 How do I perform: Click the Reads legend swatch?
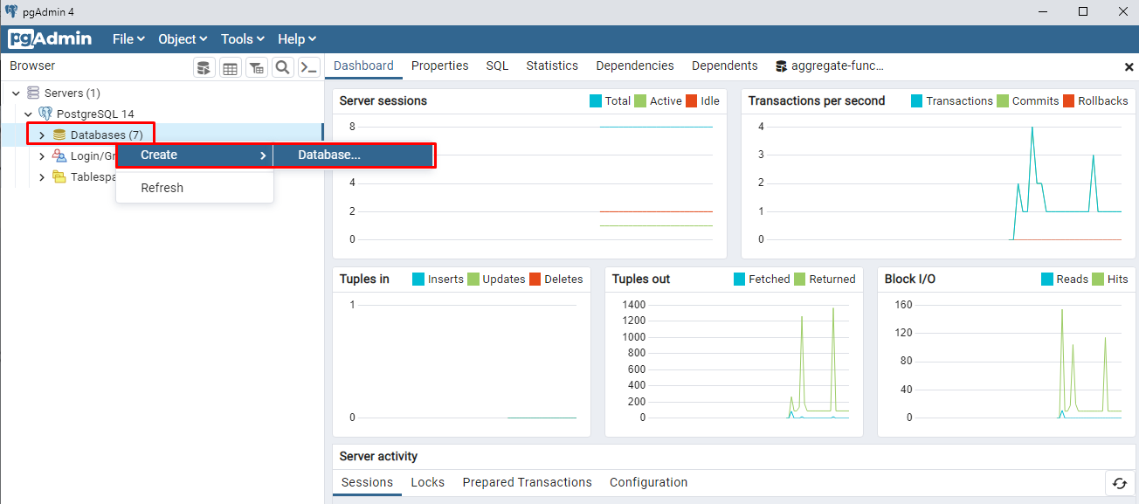(1047, 280)
